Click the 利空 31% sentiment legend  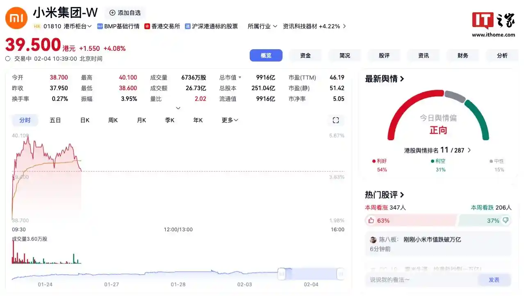point(438,165)
